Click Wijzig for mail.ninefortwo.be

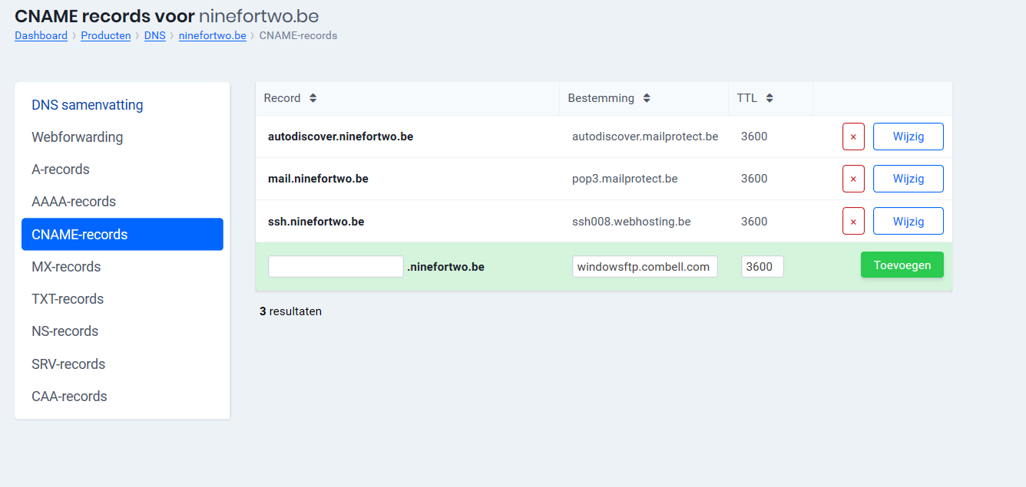click(x=908, y=179)
